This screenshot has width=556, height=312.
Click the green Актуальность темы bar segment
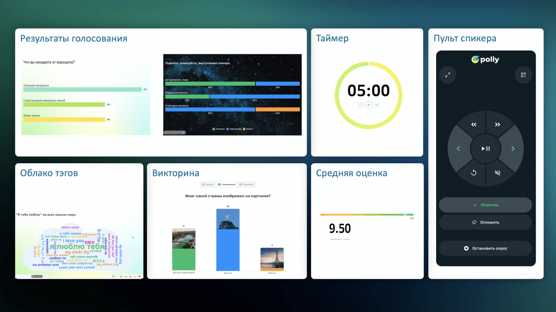coord(210,84)
